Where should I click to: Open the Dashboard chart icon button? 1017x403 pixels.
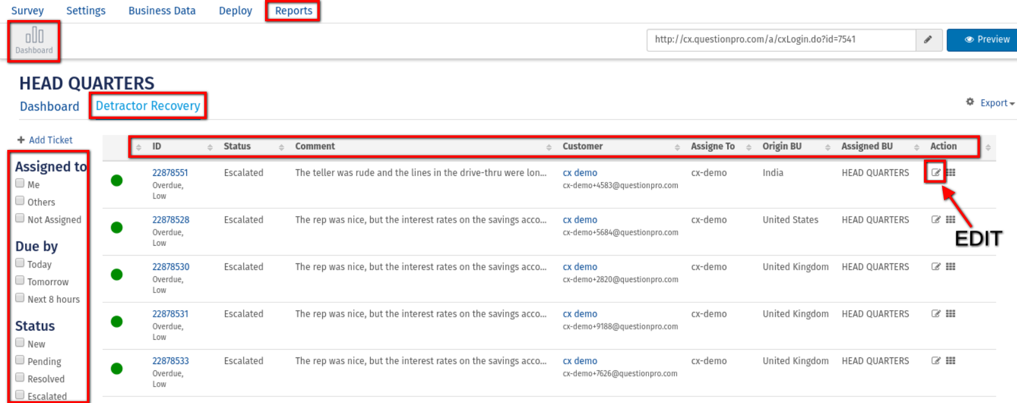pos(34,41)
